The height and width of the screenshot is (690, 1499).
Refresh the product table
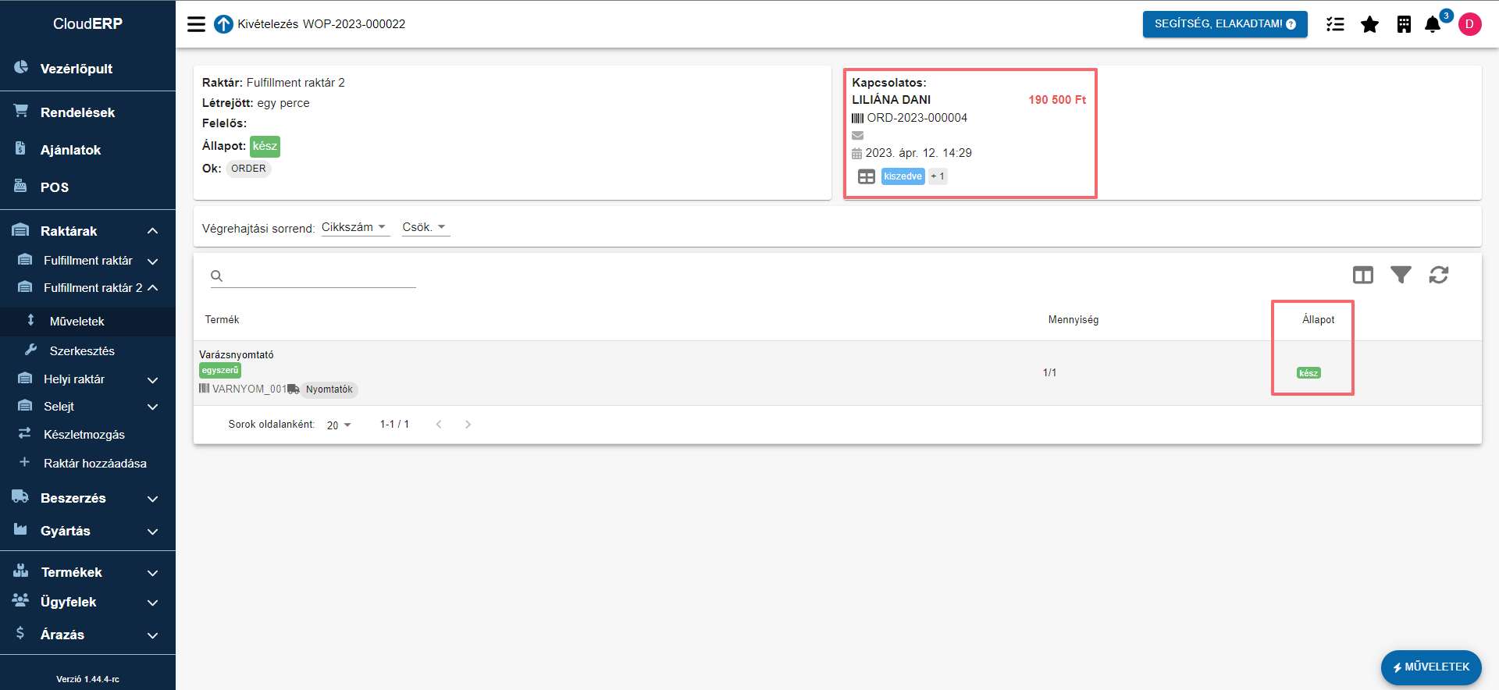(x=1438, y=275)
